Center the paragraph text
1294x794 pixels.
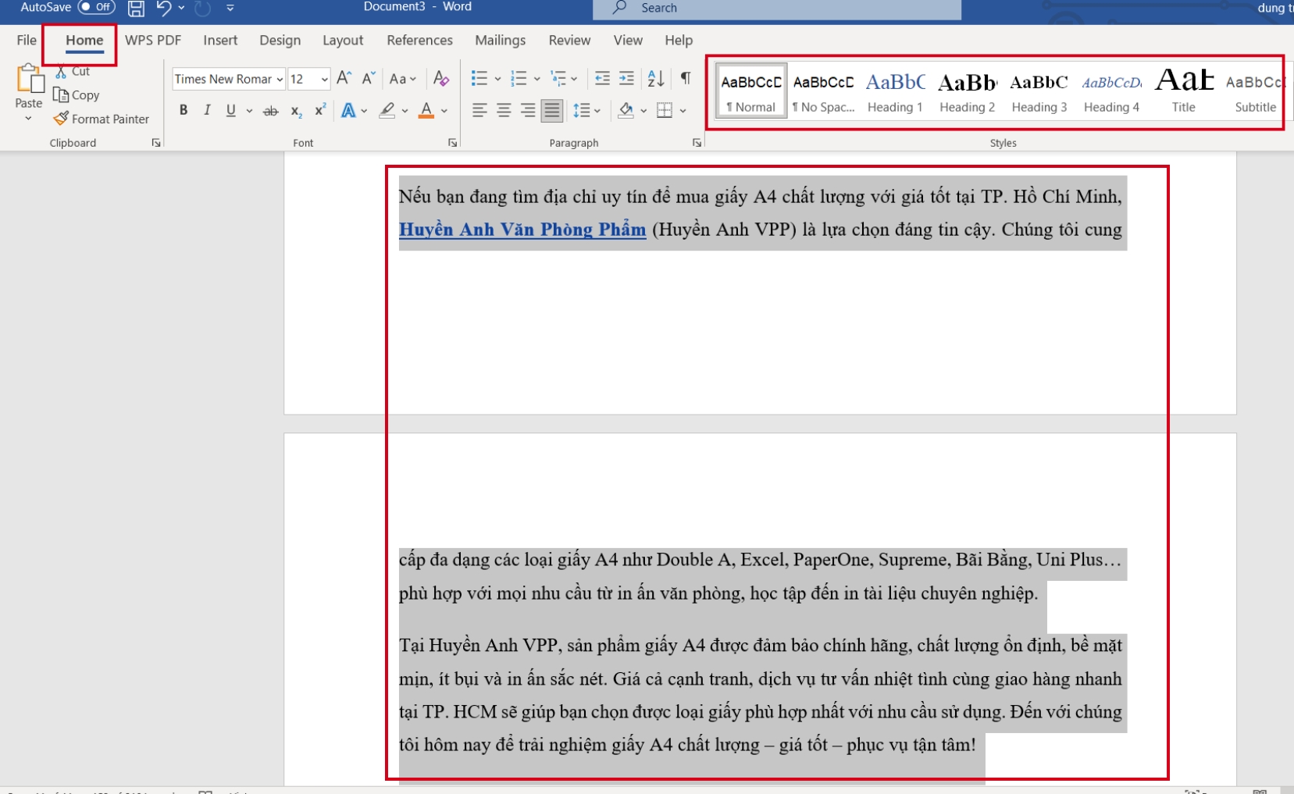pyautogui.click(x=504, y=111)
